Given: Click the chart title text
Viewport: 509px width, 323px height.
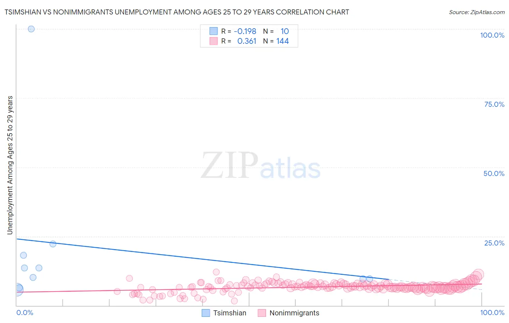Looking at the screenshot, I should [177, 12].
